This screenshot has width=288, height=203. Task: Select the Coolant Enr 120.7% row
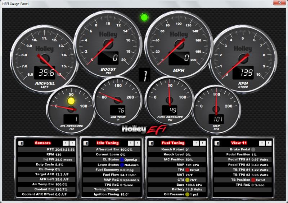click(46, 189)
